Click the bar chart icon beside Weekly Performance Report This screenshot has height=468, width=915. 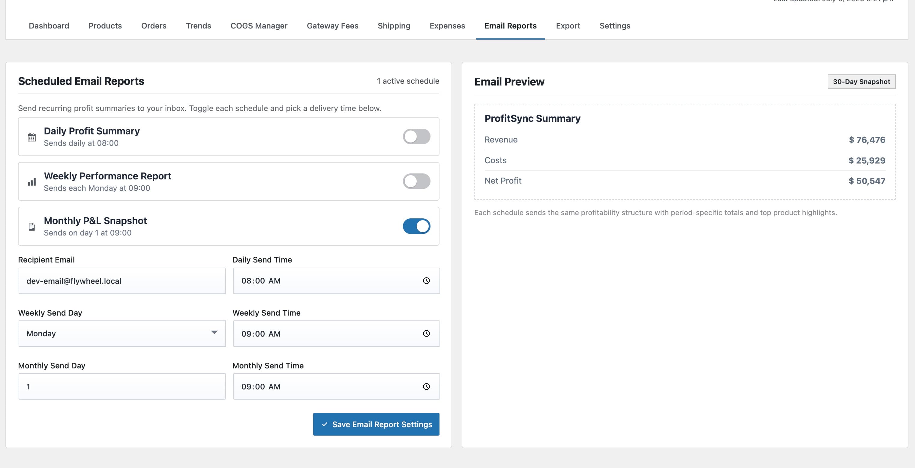click(x=31, y=182)
